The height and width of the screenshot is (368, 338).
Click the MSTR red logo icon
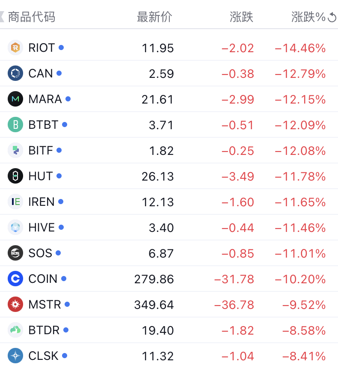15,304
